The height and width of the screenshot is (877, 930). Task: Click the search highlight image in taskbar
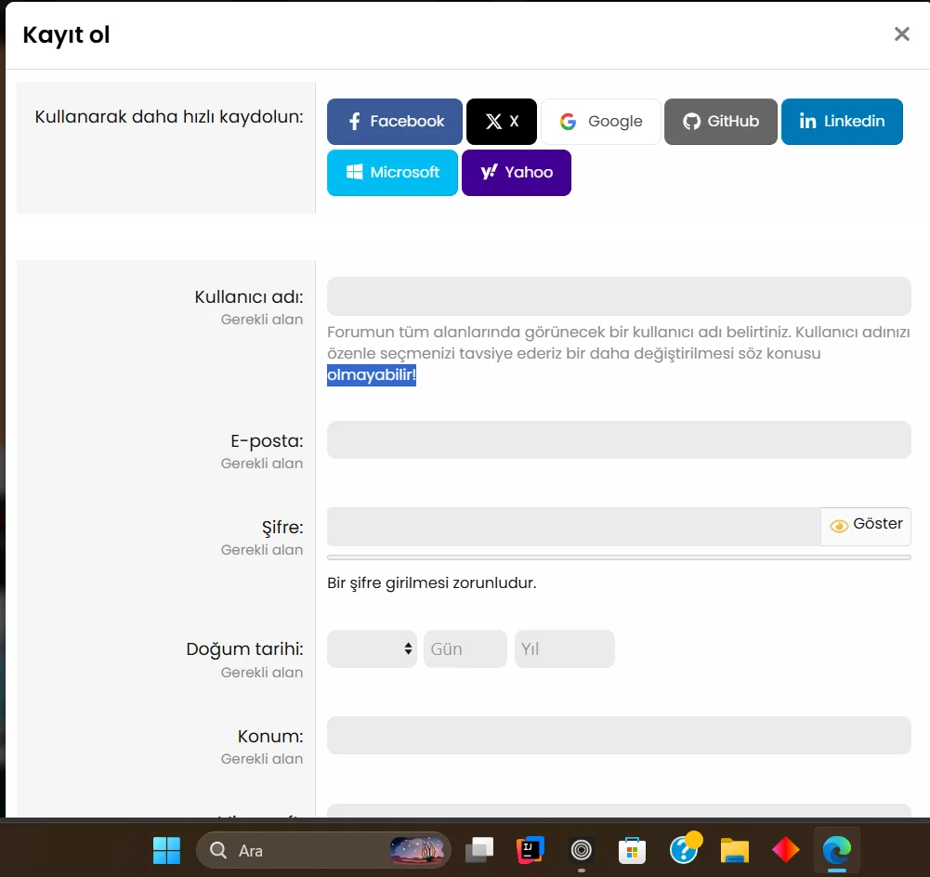(417, 850)
